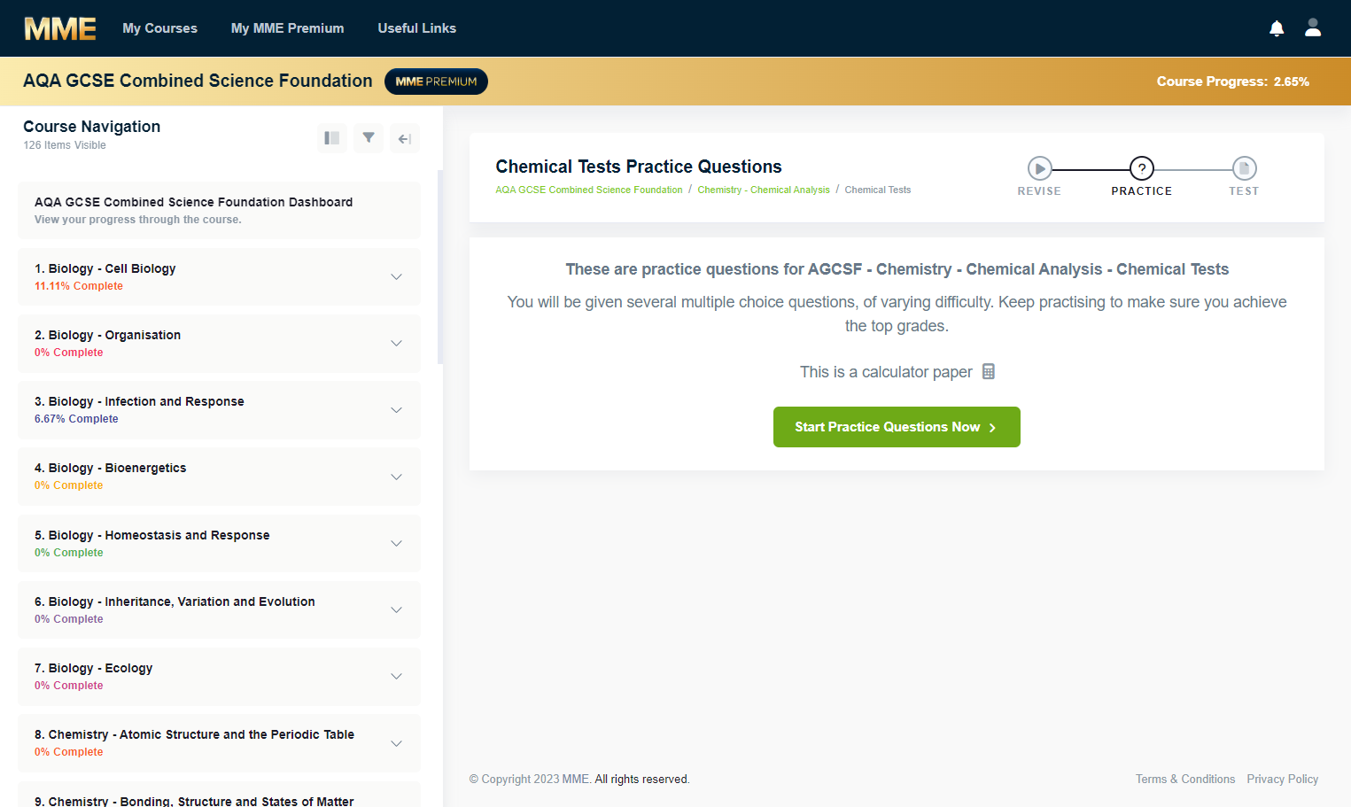Click the Practice question mark step icon
The width and height of the screenshot is (1351, 807).
[1142, 168]
